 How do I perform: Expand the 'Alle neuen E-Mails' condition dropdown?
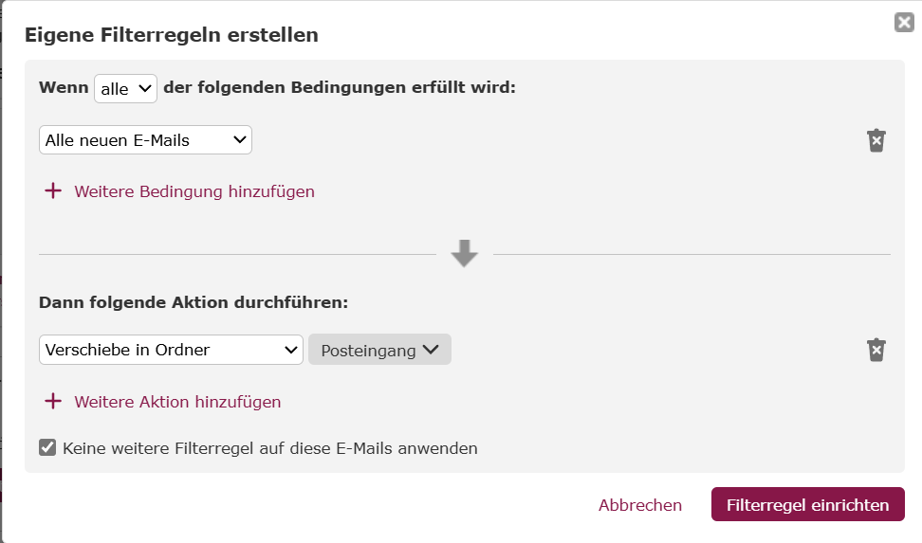click(x=145, y=140)
